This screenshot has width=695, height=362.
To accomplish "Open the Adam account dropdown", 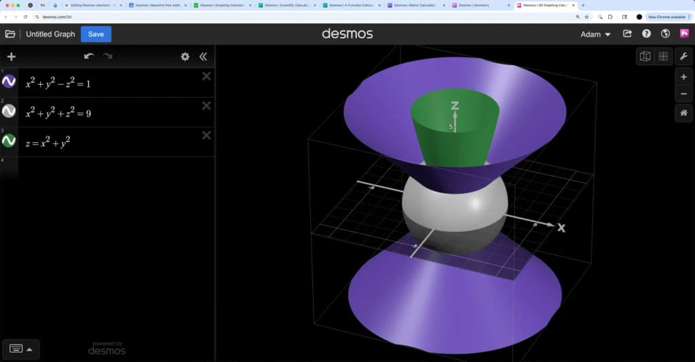I will tap(595, 34).
